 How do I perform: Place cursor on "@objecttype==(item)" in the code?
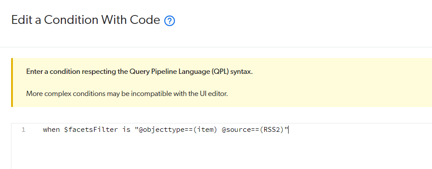178,130
